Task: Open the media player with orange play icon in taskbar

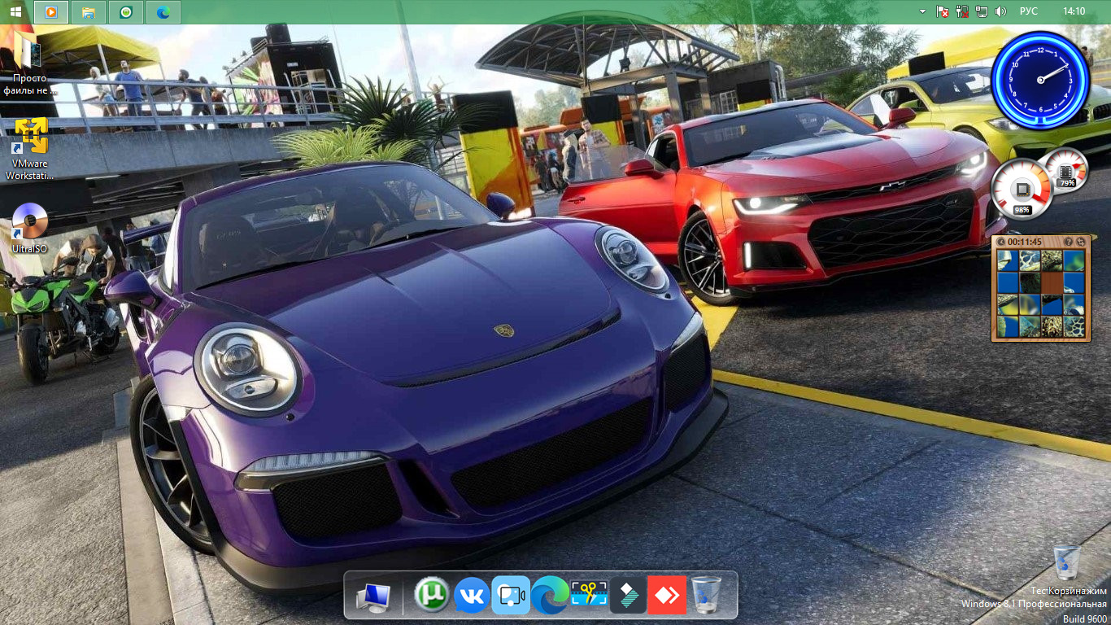Action: (x=51, y=11)
